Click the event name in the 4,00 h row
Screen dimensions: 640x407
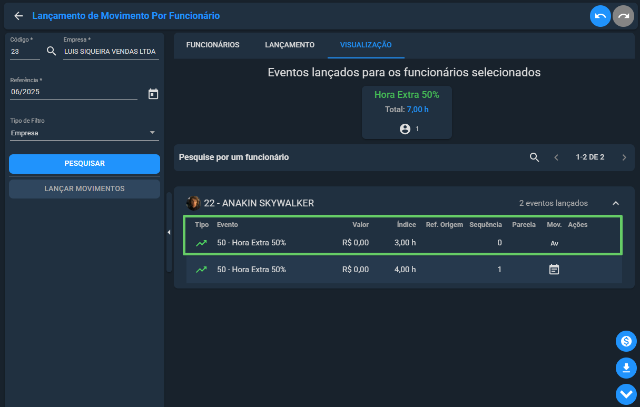tap(251, 270)
